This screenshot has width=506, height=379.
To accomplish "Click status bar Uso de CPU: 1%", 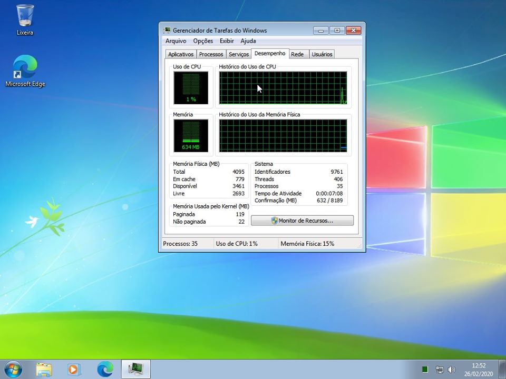I will pyautogui.click(x=237, y=244).
